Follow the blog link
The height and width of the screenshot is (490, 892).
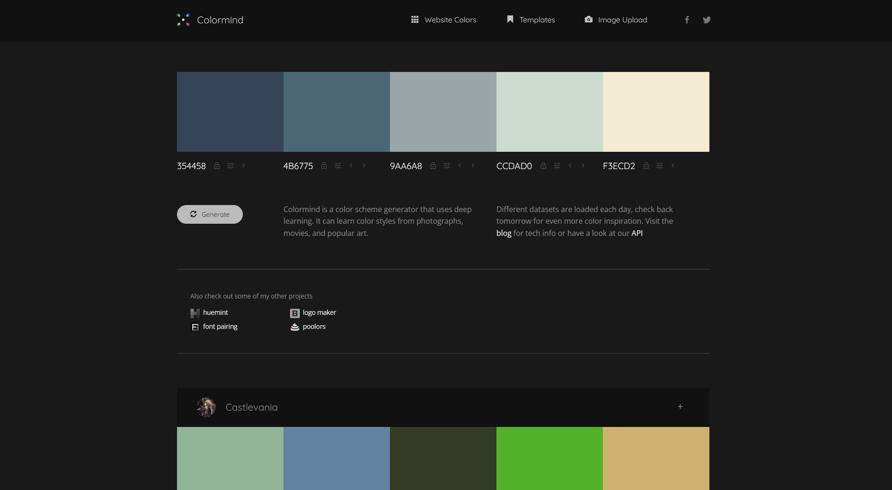pos(503,233)
